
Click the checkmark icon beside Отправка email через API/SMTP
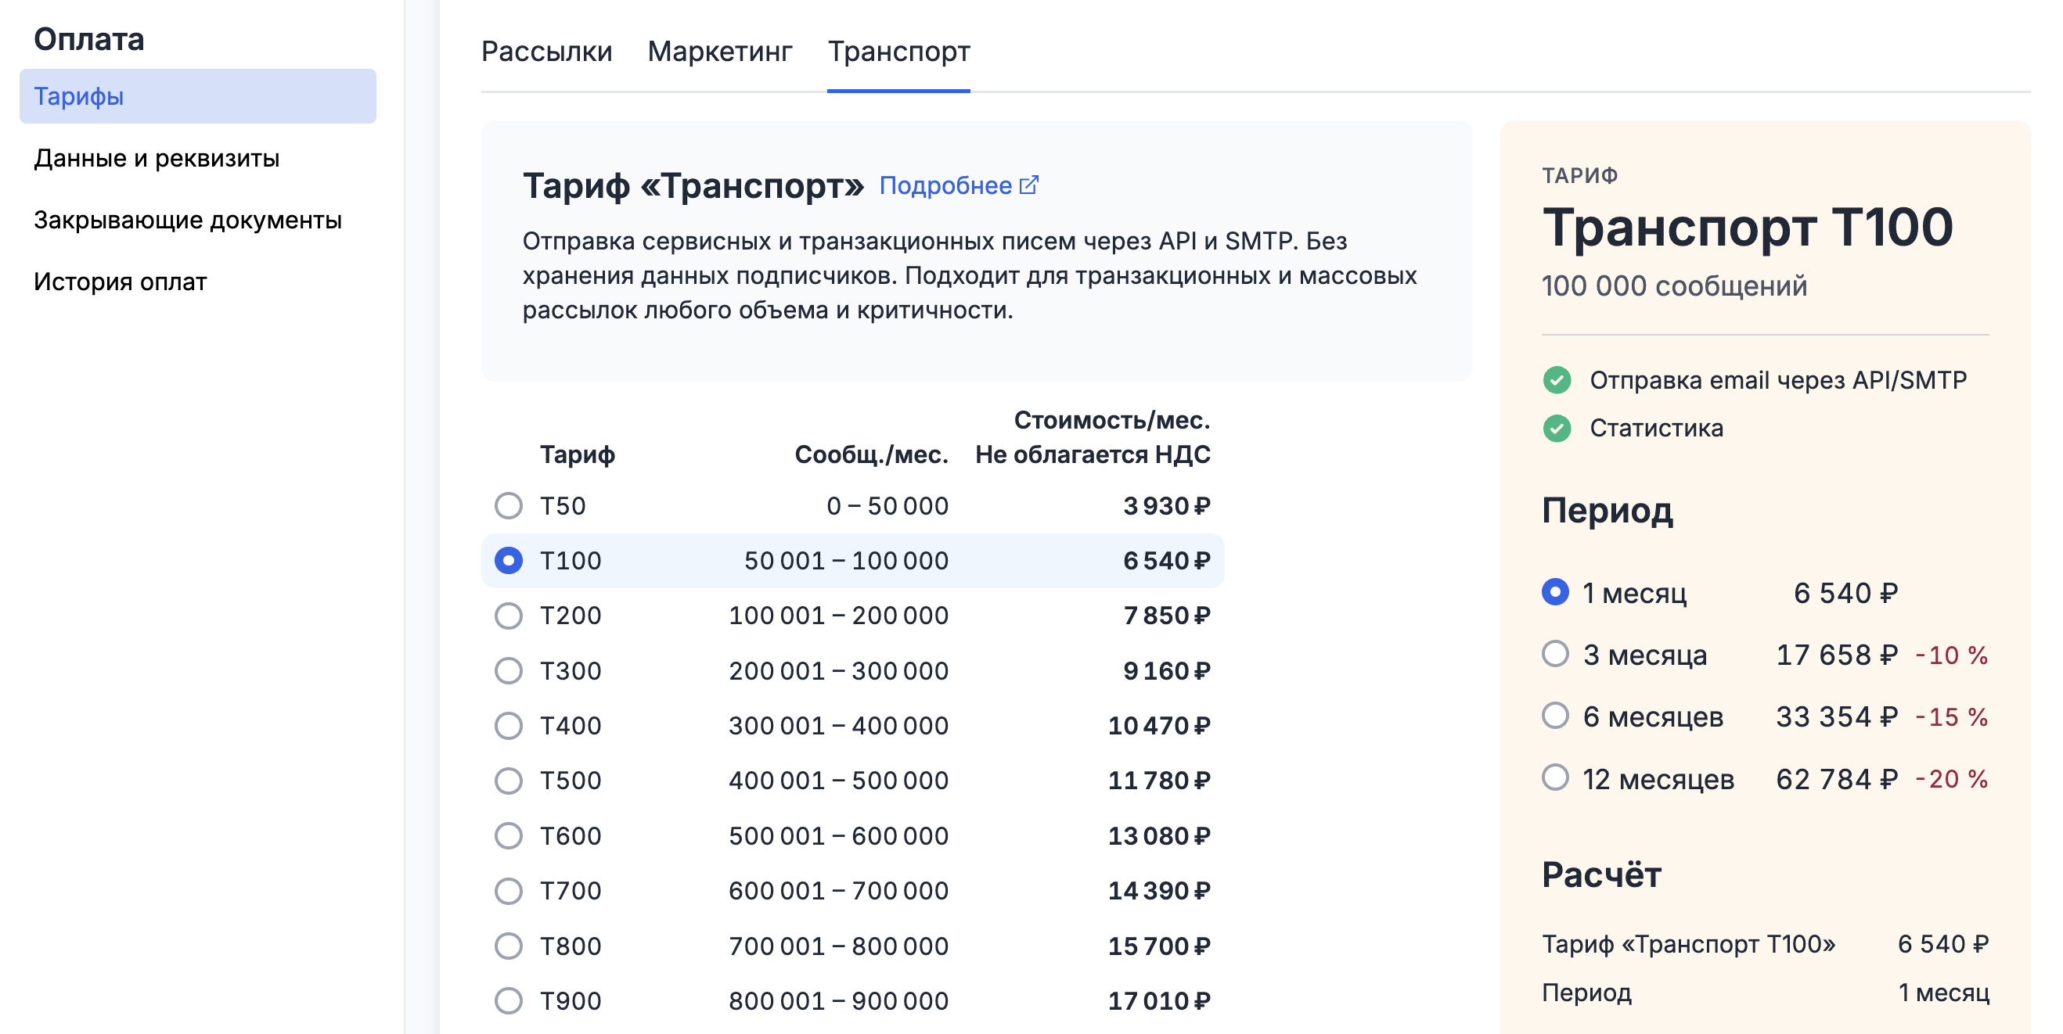[1557, 380]
